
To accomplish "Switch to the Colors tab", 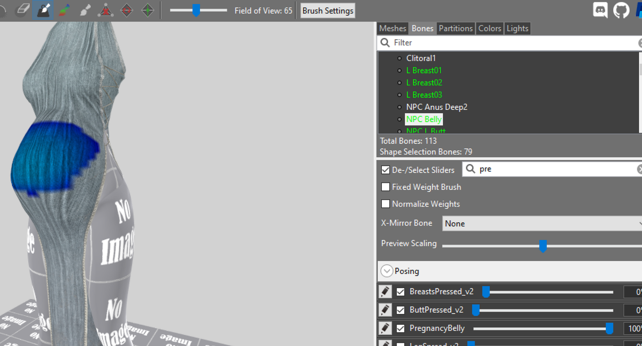I will pos(490,28).
